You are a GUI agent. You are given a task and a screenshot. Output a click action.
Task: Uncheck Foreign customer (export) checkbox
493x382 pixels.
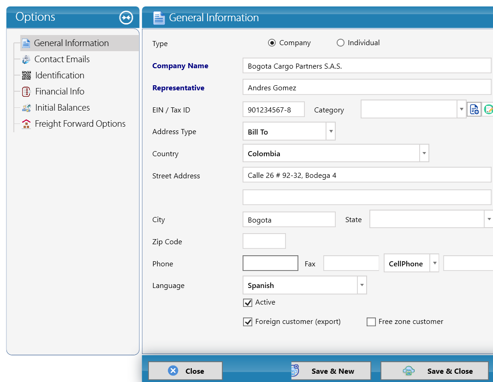coord(248,322)
